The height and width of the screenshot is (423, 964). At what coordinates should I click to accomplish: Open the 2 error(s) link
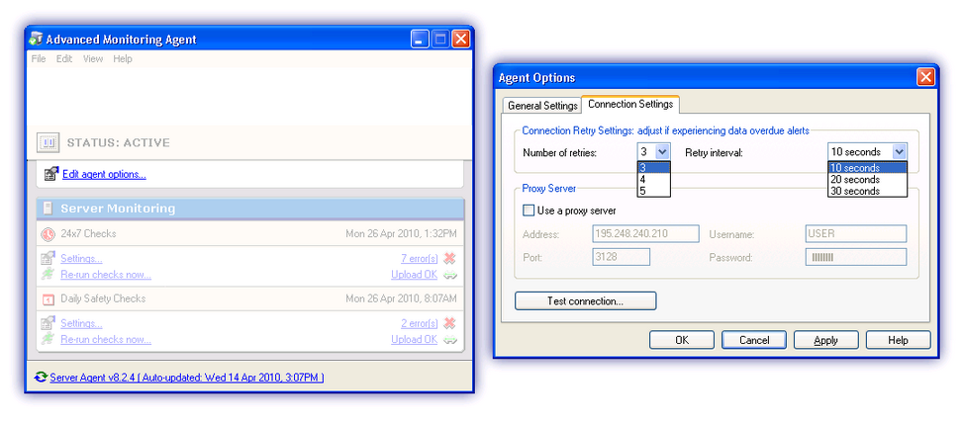[x=420, y=323]
